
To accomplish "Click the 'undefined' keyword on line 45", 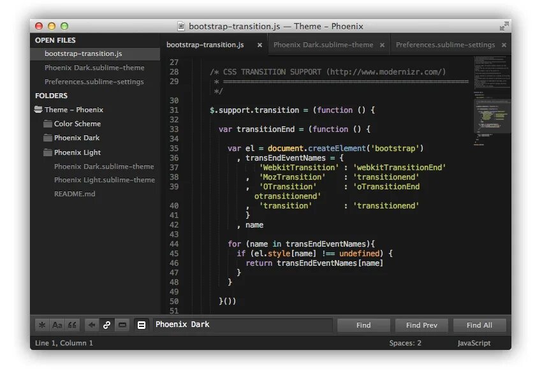I will (x=359, y=254).
